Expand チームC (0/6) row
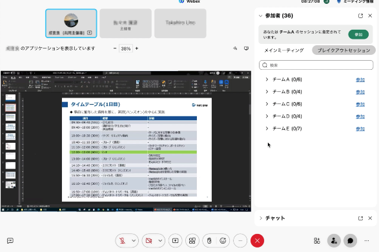The height and width of the screenshot is (252, 379). [267, 104]
